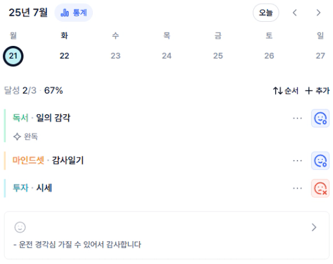Click the 완독 sparkle sub-goal

[x=25, y=137]
